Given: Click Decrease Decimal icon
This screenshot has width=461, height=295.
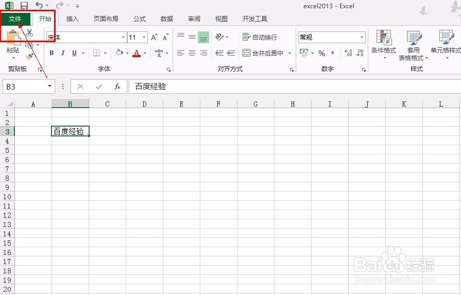Looking at the screenshot, I should [360, 53].
